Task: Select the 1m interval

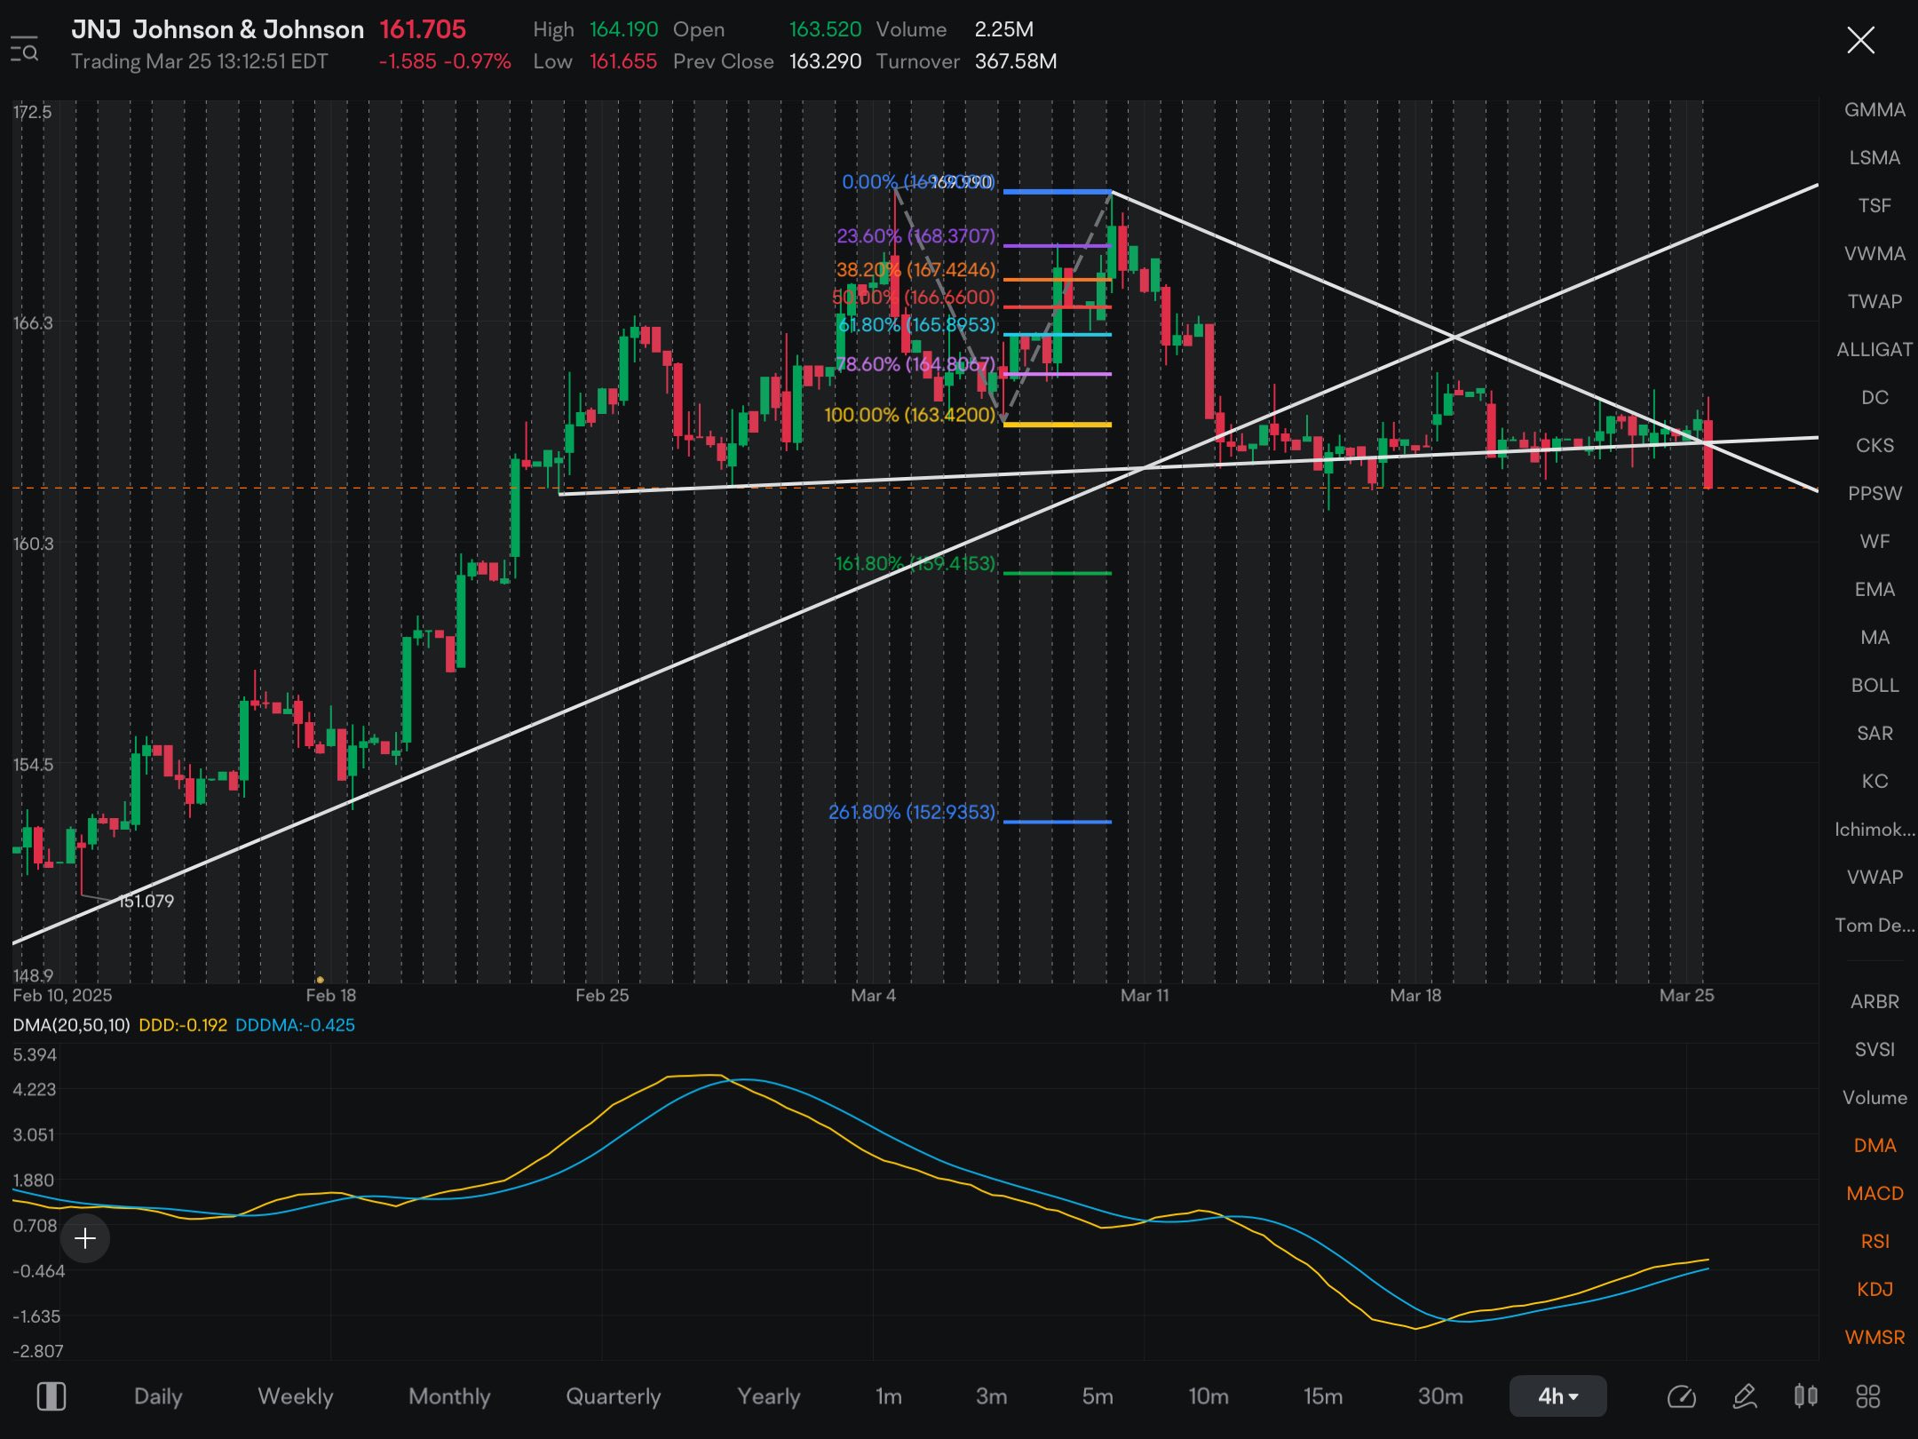Action: (889, 1396)
